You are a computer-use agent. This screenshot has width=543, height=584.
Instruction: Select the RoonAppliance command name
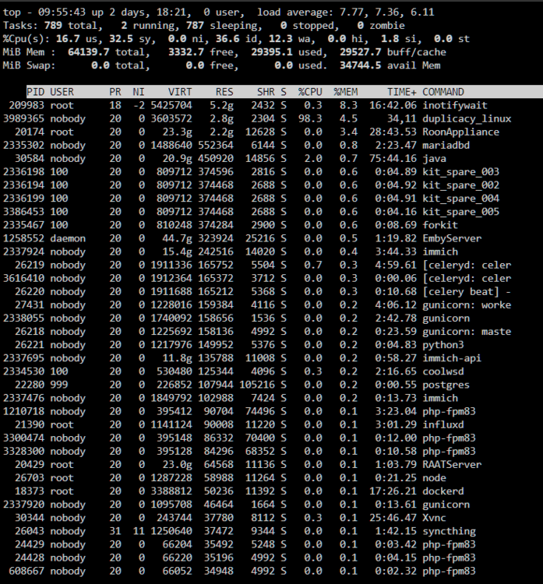click(x=460, y=132)
